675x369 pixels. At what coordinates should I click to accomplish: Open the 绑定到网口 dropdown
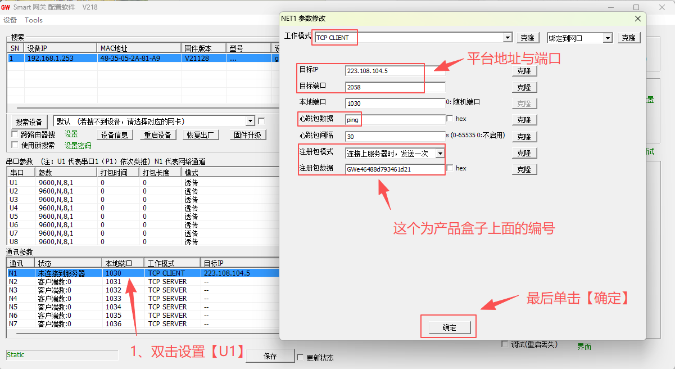(x=607, y=38)
